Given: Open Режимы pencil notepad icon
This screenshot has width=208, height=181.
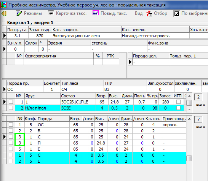Looking at the screenshot, I should click(19, 13).
